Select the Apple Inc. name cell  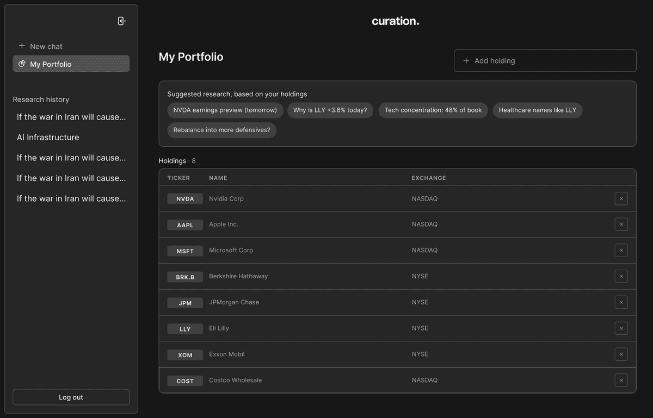224,224
